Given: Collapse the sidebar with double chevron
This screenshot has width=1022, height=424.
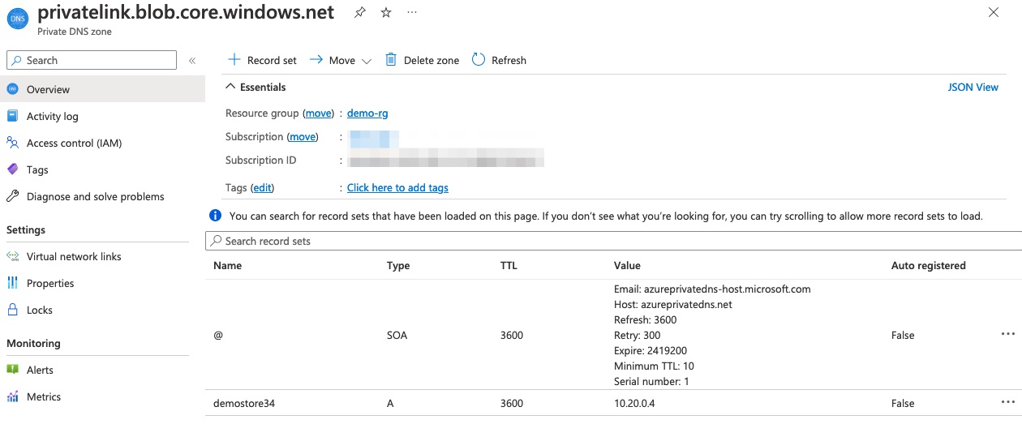Looking at the screenshot, I should pyautogui.click(x=192, y=61).
